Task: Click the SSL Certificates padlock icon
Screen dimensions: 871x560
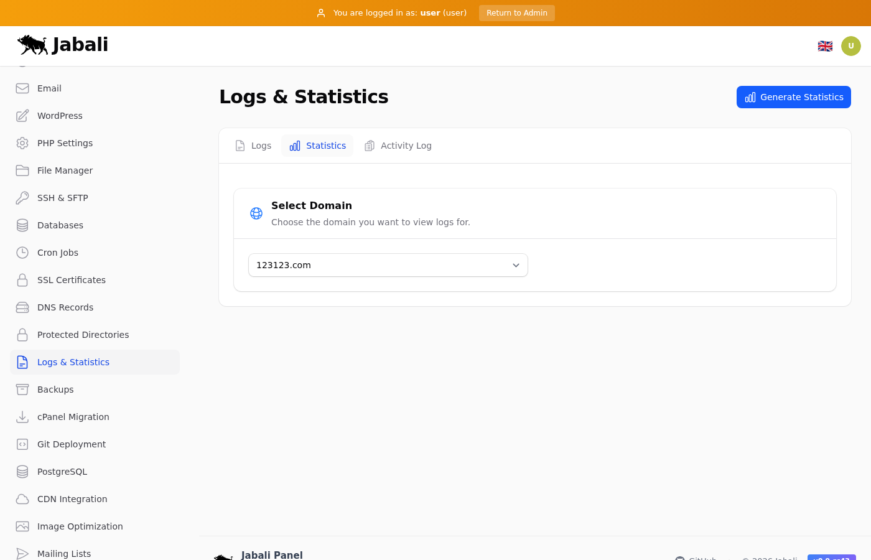Action: [x=22, y=280]
